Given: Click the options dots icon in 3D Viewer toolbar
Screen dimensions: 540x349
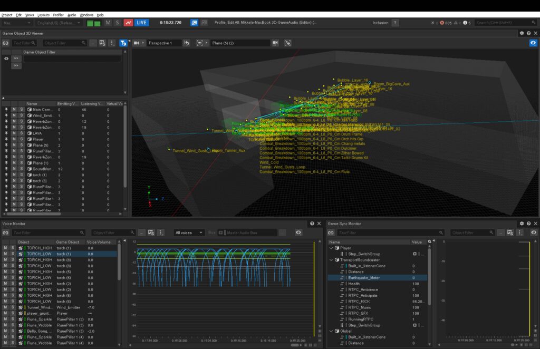Looking at the screenshot, I should [x=112, y=43].
